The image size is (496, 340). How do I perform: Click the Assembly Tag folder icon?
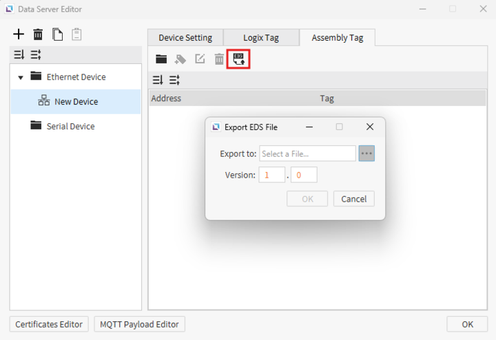[161, 59]
